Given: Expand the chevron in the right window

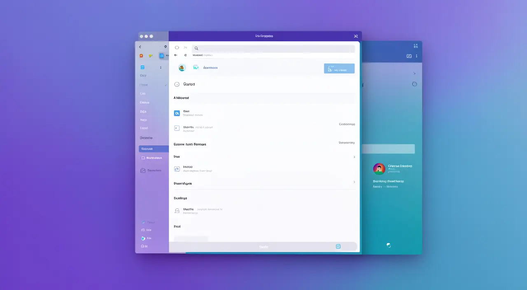Looking at the screenshot, I should tap(414, 73).
